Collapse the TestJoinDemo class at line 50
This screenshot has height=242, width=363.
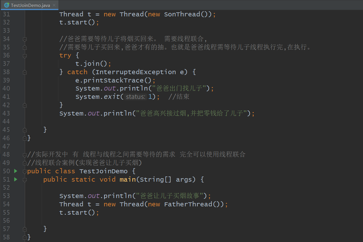click(x=25, y=171)
